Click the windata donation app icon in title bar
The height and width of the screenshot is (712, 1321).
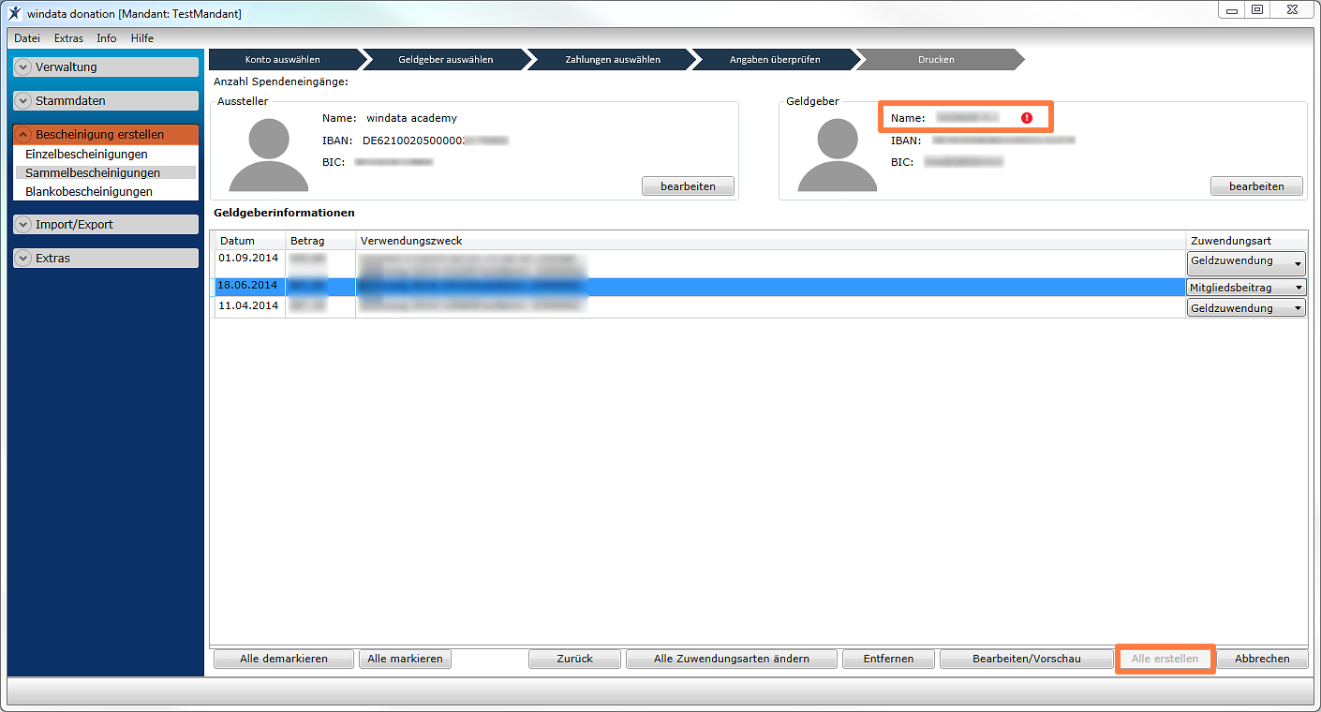(x=14, y=13)
